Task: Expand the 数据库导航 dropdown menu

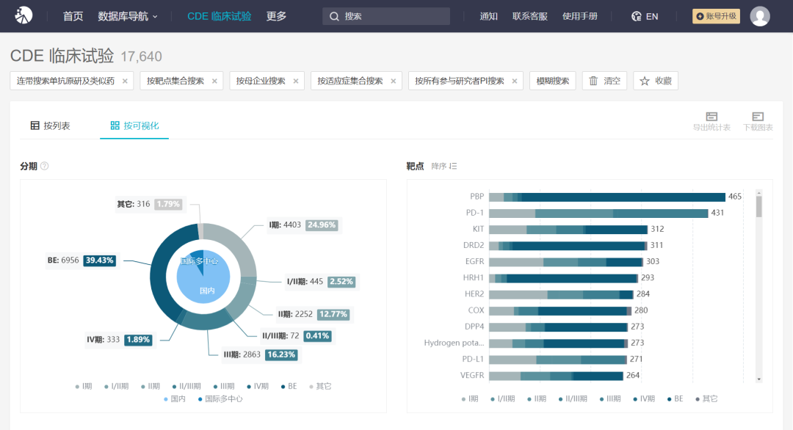Action: [128, 16]
